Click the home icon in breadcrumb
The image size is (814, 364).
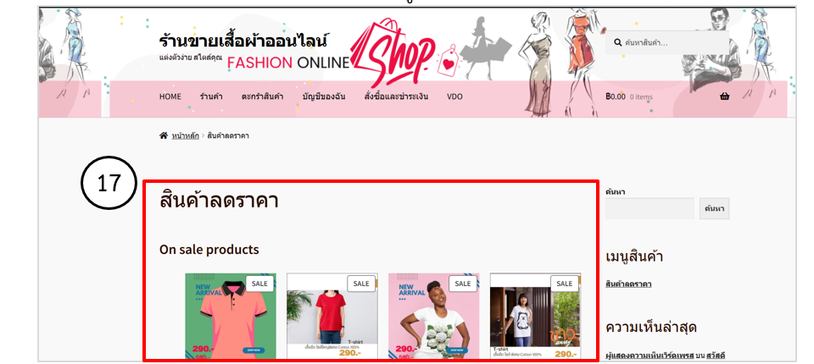(x=164, y=135)
